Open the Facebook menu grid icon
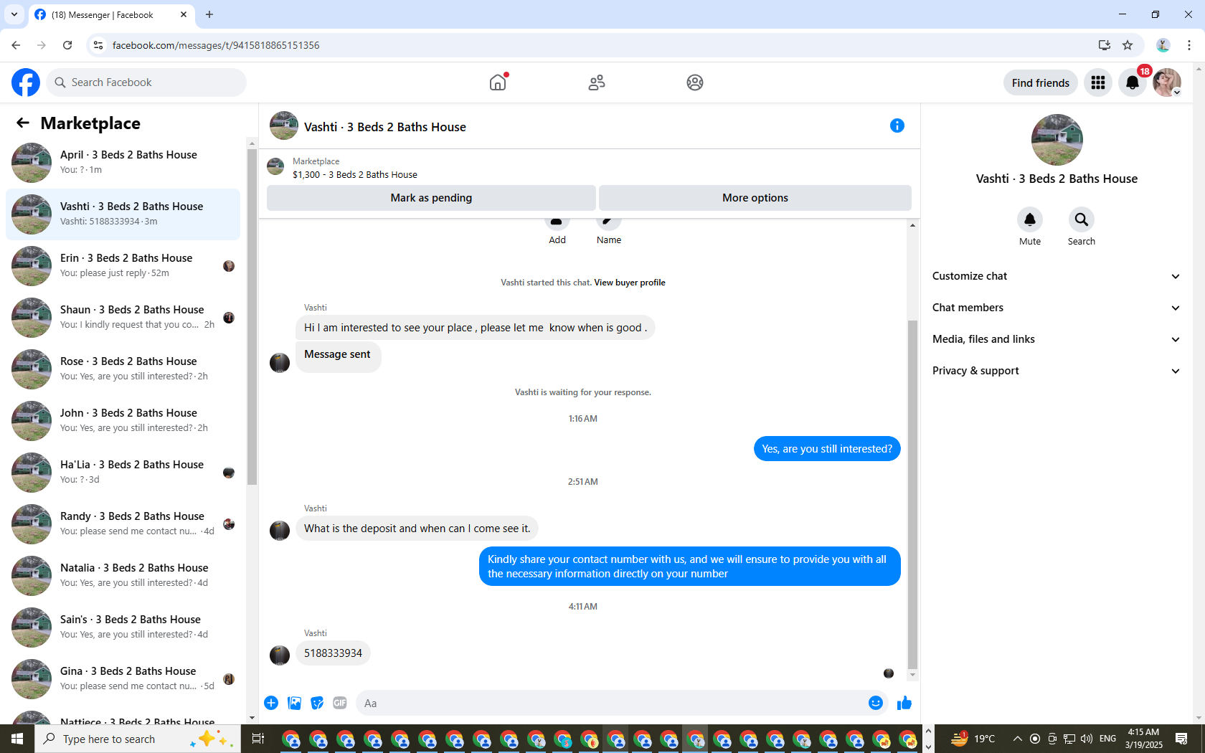The image size is (1205, 753). (1098, 82)
